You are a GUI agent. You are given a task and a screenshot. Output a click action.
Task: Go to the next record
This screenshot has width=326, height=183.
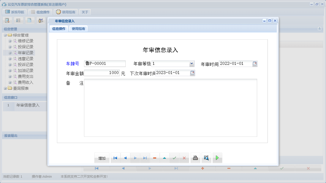[135, 158]
